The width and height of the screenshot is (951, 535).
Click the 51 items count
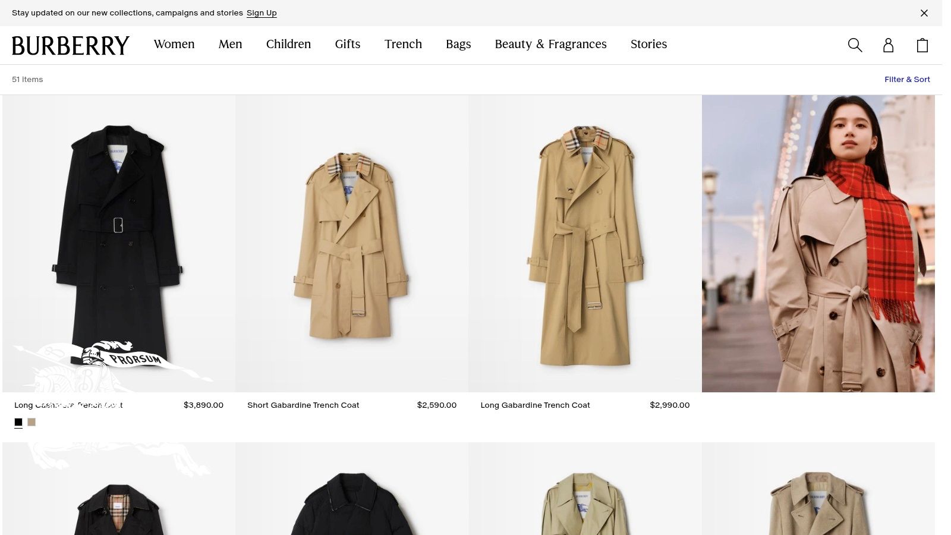click(x=27, y=80)
